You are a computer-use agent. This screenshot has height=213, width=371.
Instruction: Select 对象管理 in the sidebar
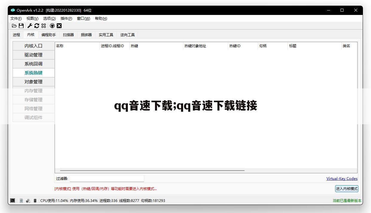(33, 82)
